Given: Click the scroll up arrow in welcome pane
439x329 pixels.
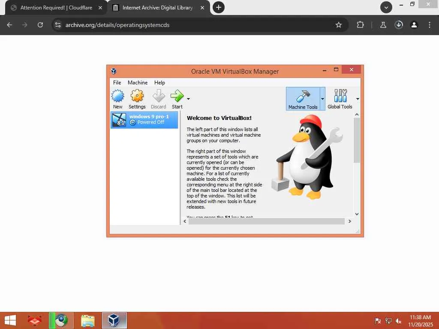Looking at the screenshot, I should (357, 114).
